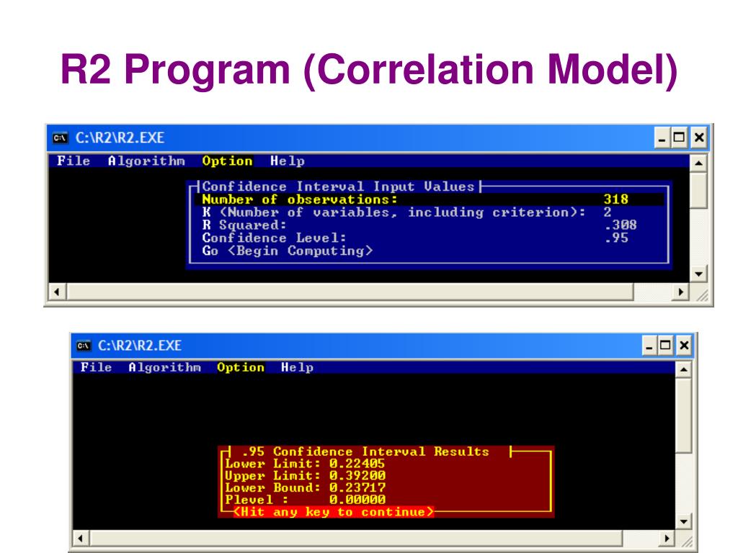738x553 pixels.
Task: Click scroll up arrow in upper window
Action: [x=698, y=163]
